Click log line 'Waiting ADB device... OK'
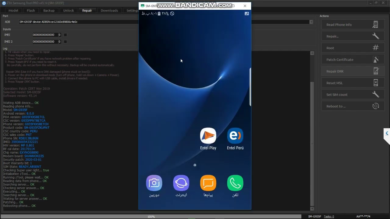The width and height of the screenshot is (390, 219). 21,103
